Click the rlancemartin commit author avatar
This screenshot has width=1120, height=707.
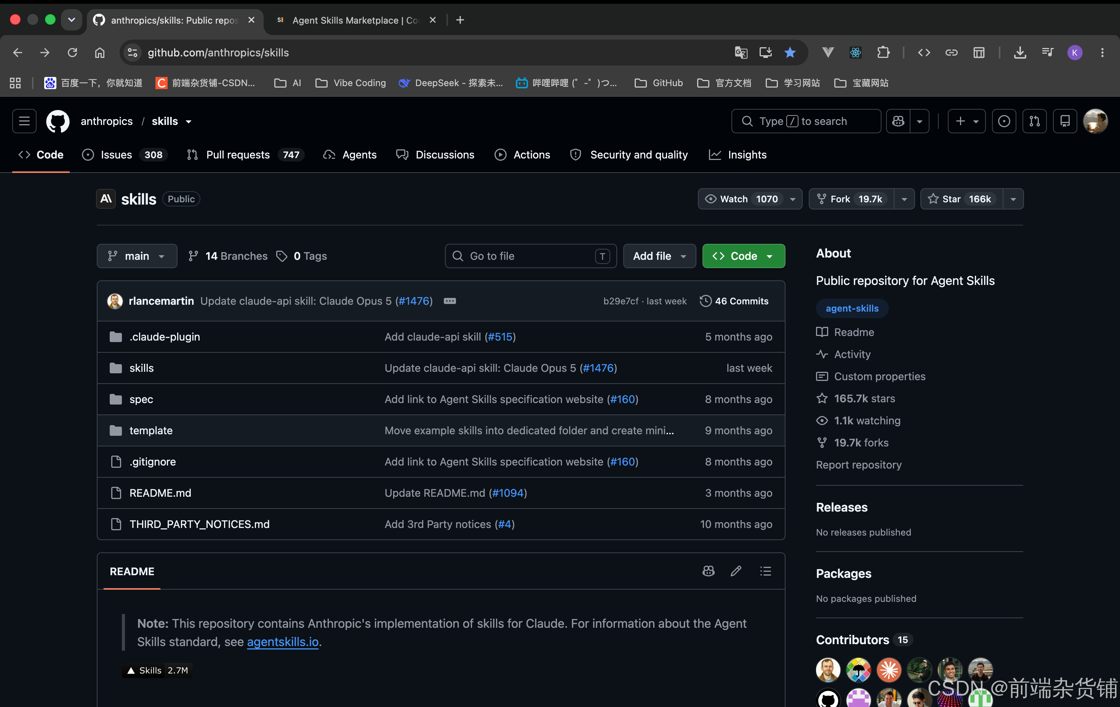click(x=115, y=301)
